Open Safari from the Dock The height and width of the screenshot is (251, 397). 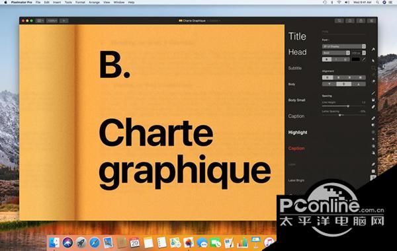coord(95,242)
